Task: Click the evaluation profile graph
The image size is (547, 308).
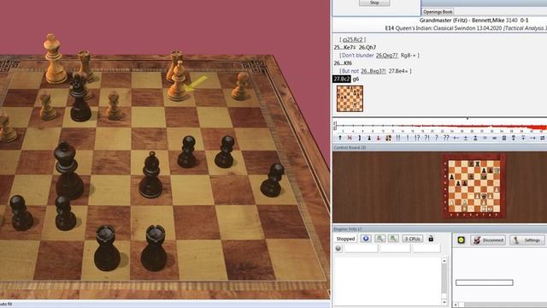Action: pos(439,126)
